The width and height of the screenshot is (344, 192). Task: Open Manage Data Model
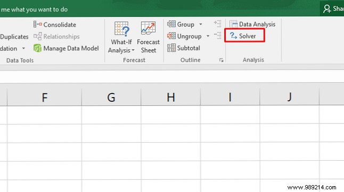pyautogui.click(x=66, y=48)
